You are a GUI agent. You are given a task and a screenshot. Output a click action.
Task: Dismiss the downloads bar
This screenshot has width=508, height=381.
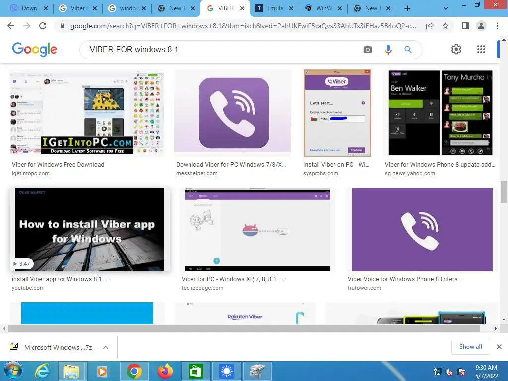499,347
